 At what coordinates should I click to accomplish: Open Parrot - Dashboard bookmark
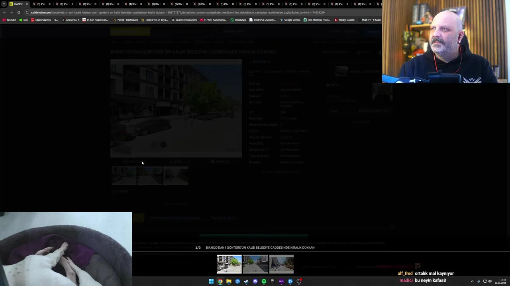[x=125, y=20]
